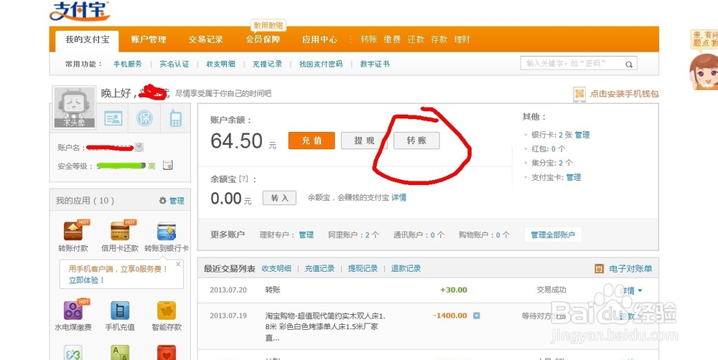The width and height of the screenshot is (718, 360).
Task: Click the 提现 button
Action: (x=364, y=141)
